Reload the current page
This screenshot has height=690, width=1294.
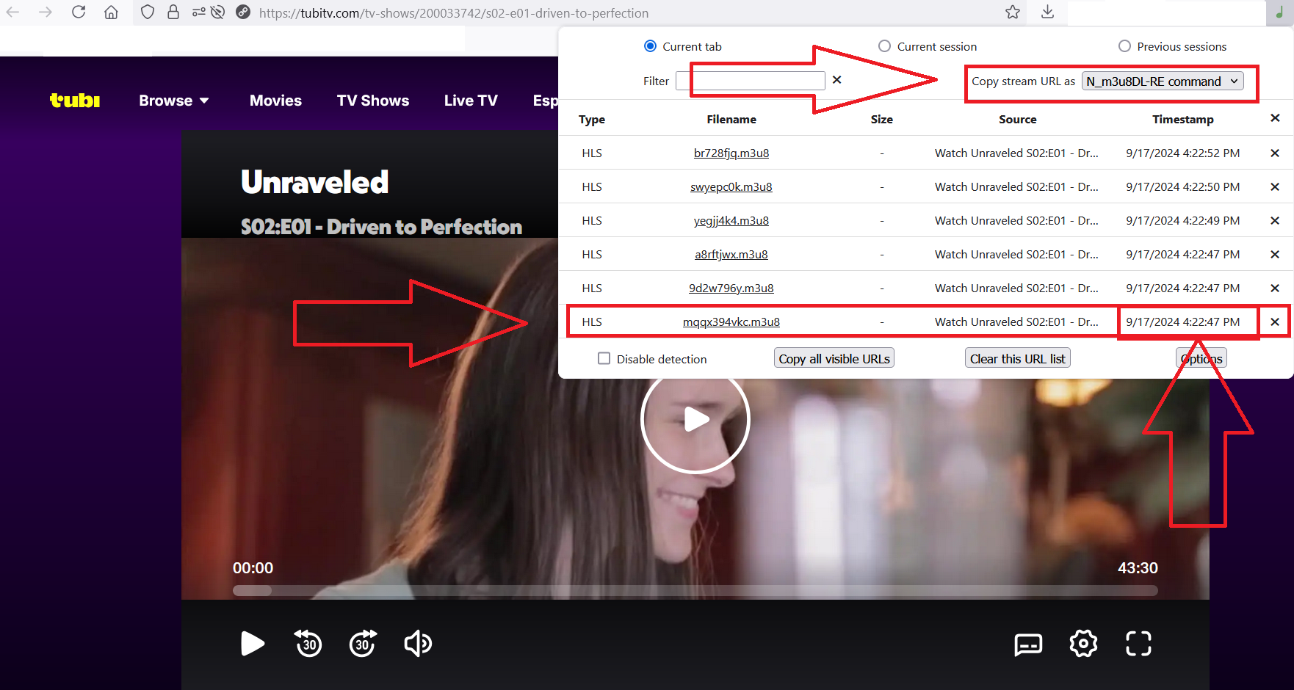pos(79,12)
